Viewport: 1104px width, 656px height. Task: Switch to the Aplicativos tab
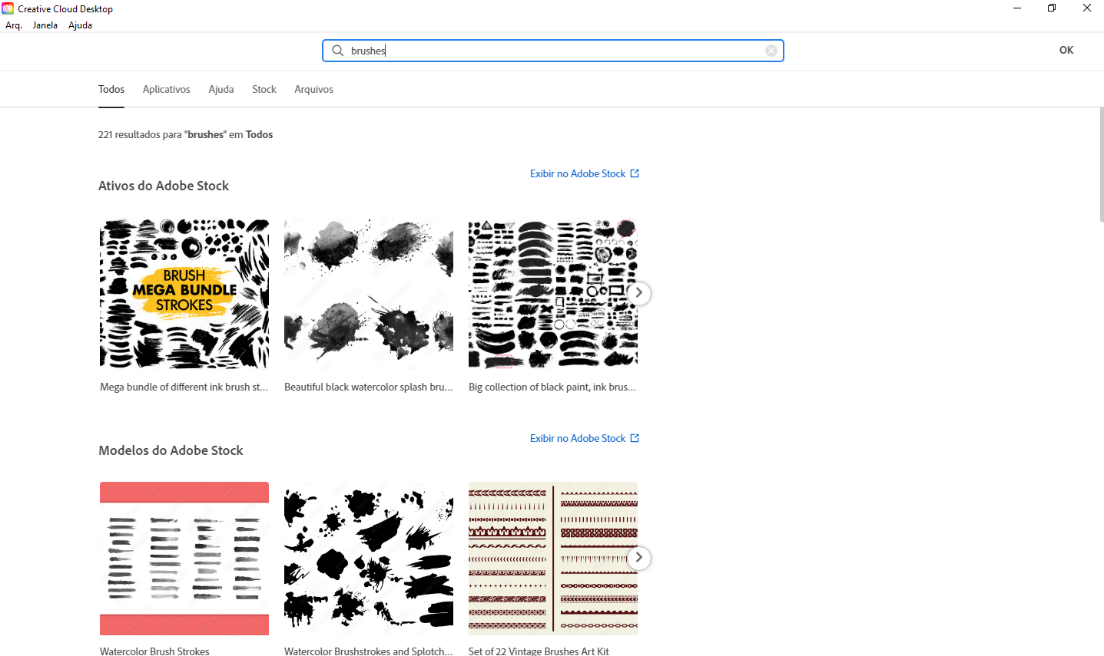point(166,90)
